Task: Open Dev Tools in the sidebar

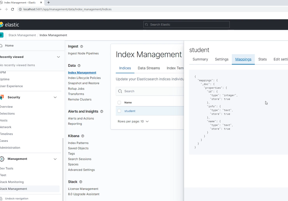Action: (7, 168)
